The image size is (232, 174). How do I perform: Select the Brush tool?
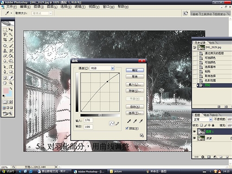11,46
